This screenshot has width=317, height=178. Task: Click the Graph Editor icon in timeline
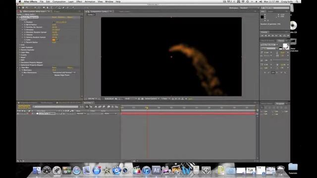tap(116, 107)
